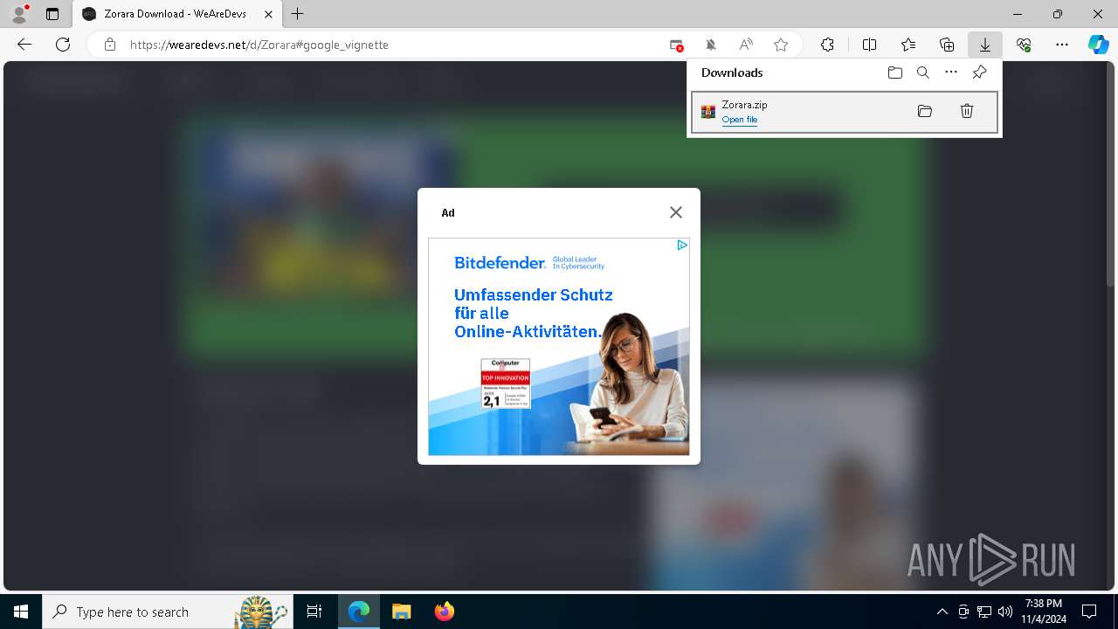This screenshot has height=629, width=1118.
Task: Open the Action Center notifications icon
Action: (x=1089, y=612)
